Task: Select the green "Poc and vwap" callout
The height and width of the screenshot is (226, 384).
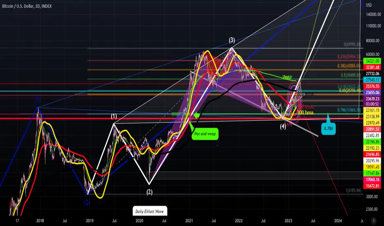Action: coord(205,134)
